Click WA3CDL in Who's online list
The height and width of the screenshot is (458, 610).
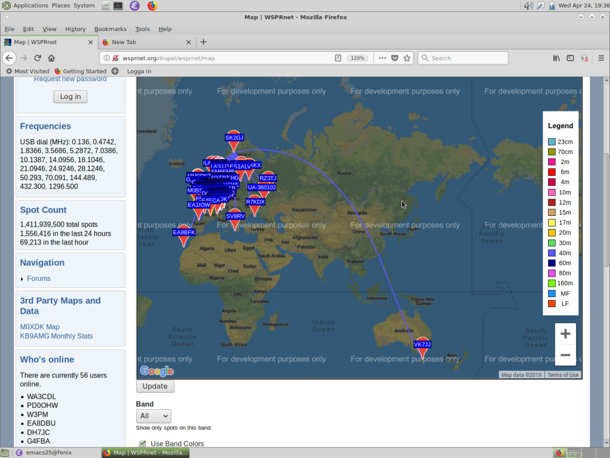click(x=41, y=397)
